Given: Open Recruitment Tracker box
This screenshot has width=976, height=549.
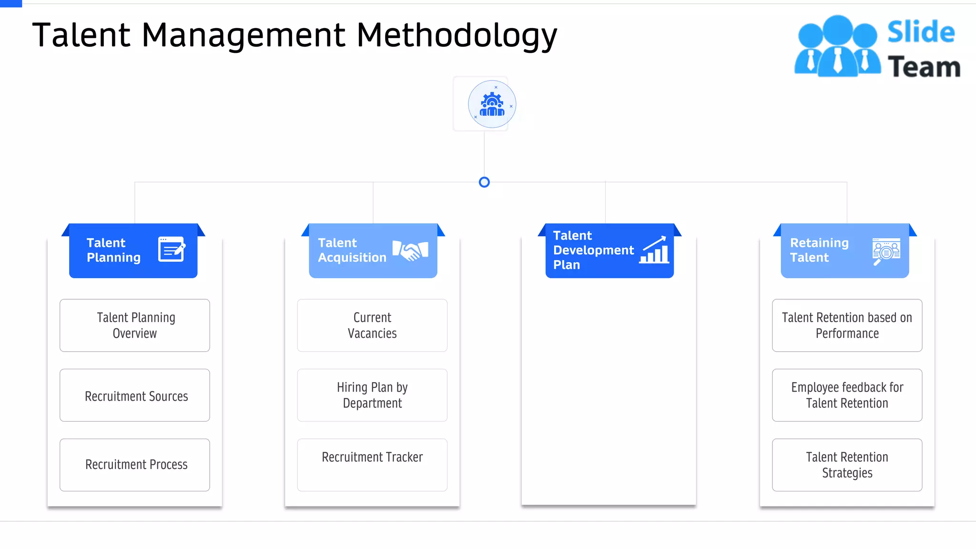Looking at the screenshot, I should click(x=372, y=465).
